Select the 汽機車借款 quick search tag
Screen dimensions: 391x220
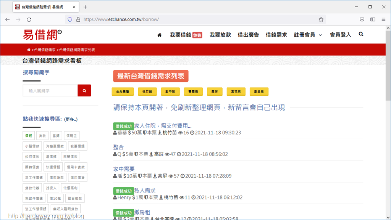coord(55,146)
